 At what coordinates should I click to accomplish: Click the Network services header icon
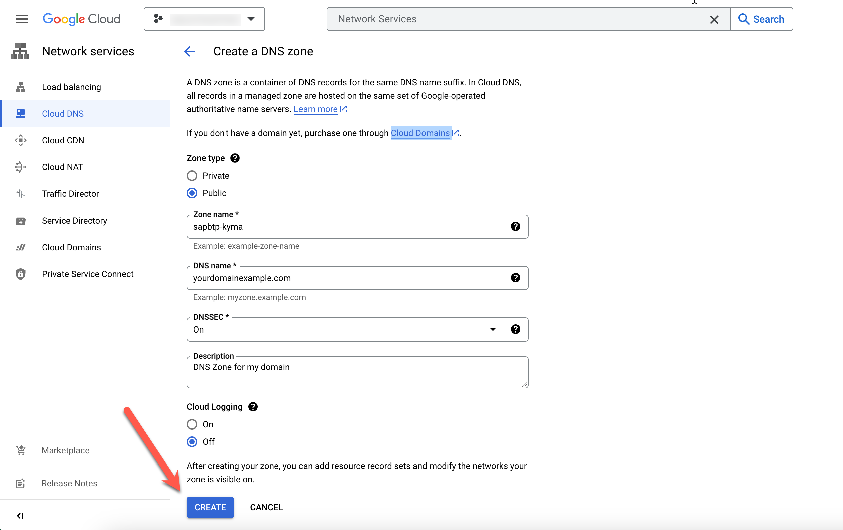(20, 51)
